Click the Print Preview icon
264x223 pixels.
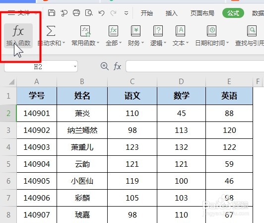click(89, 13)
